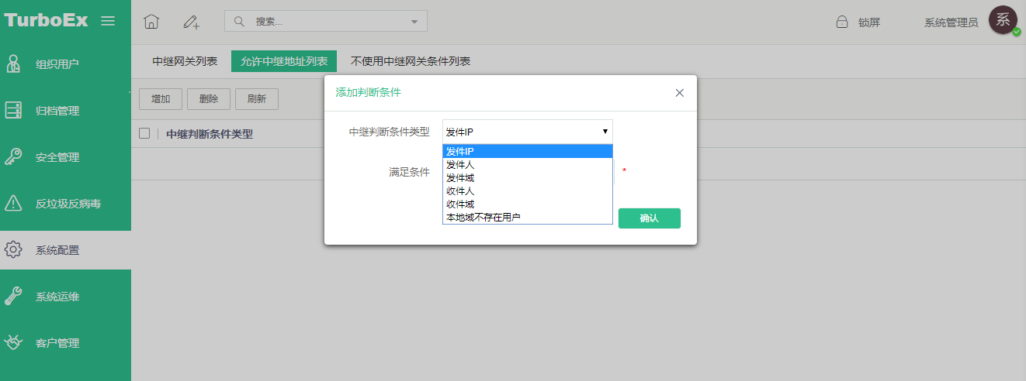Click the 增加 button

point(161,99)
